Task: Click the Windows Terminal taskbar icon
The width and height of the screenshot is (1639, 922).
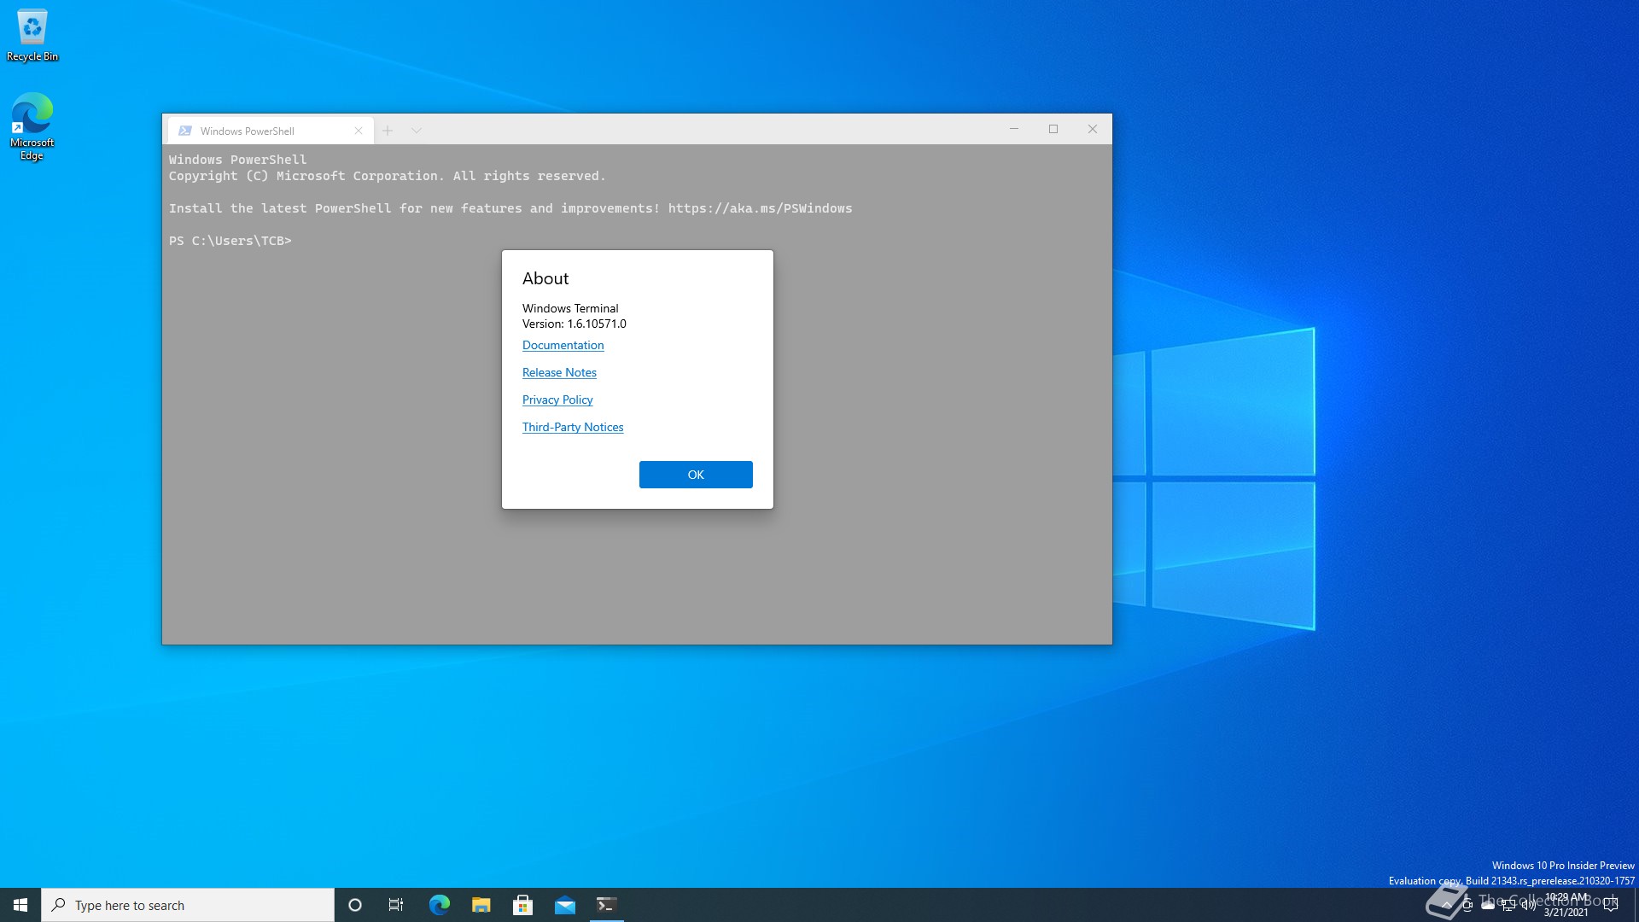Action: click(x=607, y=905)
